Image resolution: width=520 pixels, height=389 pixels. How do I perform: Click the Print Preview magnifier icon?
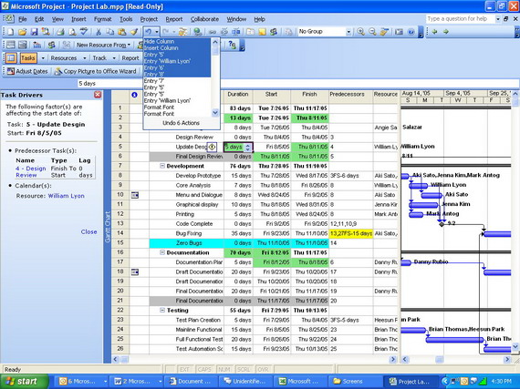click(72, 32)
